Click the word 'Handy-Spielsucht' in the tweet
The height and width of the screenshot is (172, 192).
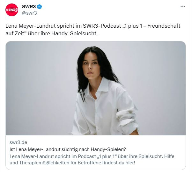[74, 33]
